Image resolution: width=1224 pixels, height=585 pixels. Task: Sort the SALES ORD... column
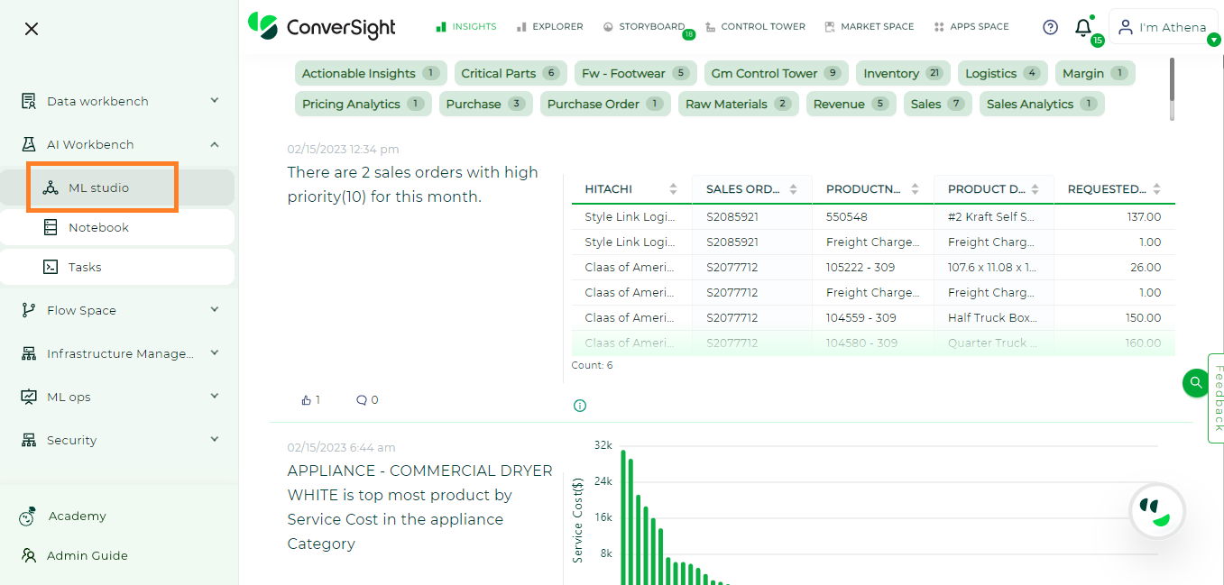tap(793, 189)
